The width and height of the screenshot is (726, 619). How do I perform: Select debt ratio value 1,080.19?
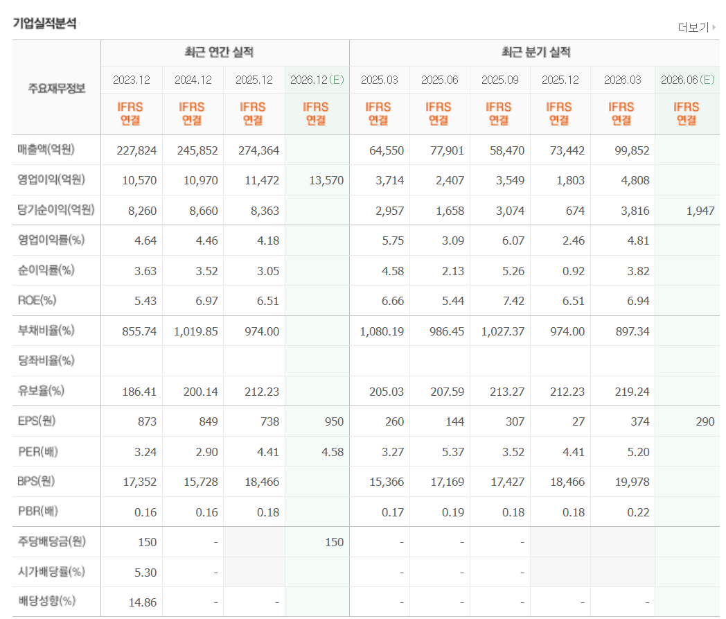click(x=382, y=332)
